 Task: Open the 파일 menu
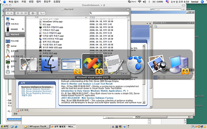coord(24,2)
